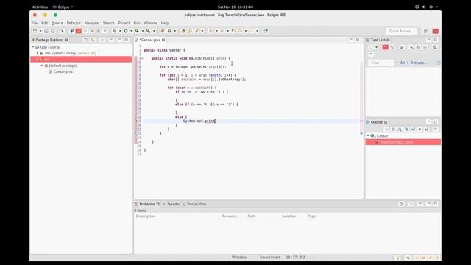Open the dropdown arrow next to Debug icon
This screenshot has width=471, height=265.
tap(120, 31)
